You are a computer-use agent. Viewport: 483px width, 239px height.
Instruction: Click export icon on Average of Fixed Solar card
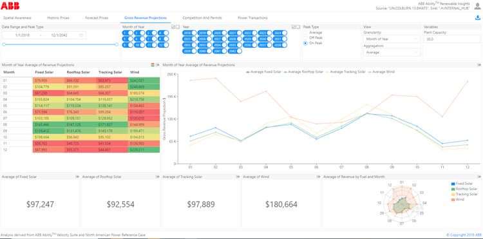[77, 177]
